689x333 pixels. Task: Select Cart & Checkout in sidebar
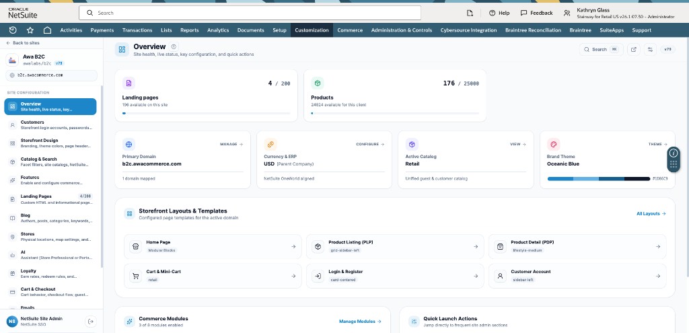point(50,292)
